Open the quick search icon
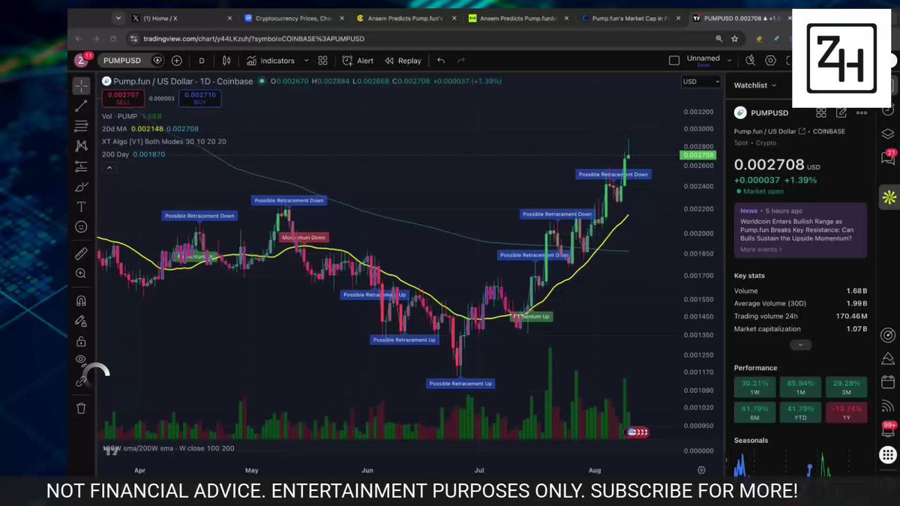Screen dimensions: 900x506 click(750, 61)
